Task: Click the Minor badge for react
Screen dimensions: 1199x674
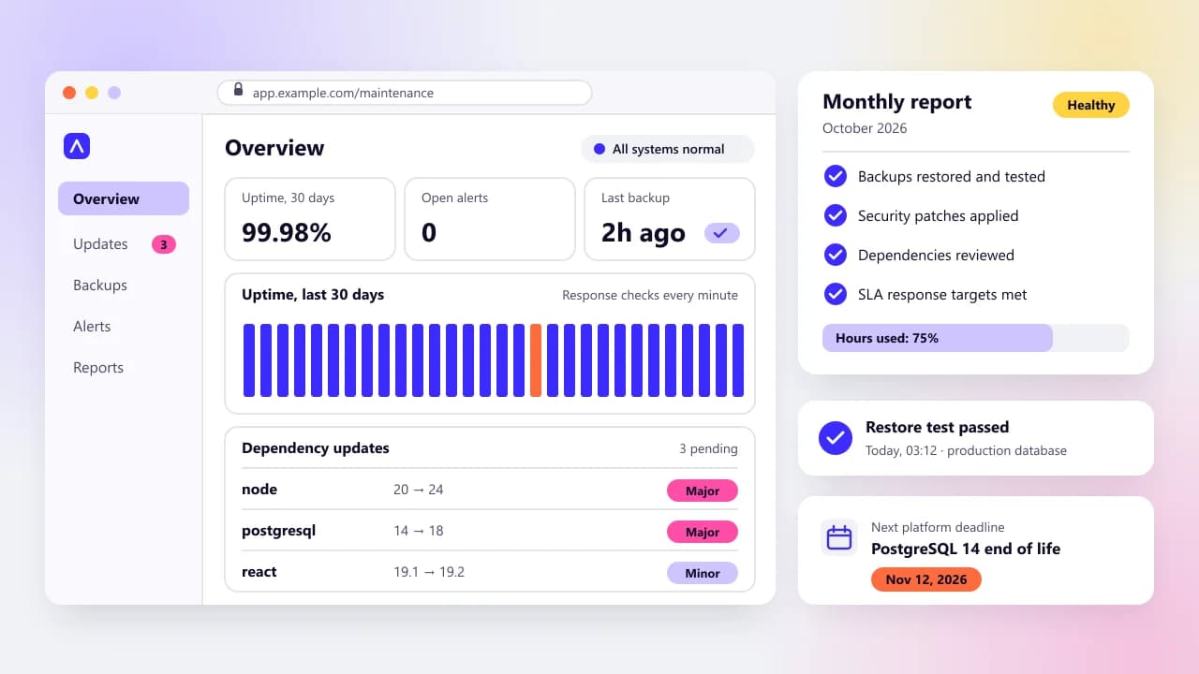Action: [x=703, y=573]
